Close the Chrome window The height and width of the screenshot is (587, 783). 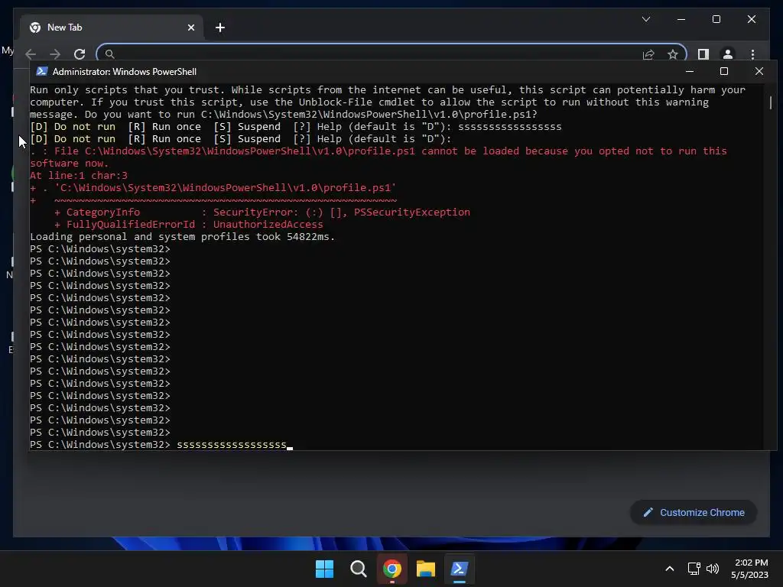(752, 19)
